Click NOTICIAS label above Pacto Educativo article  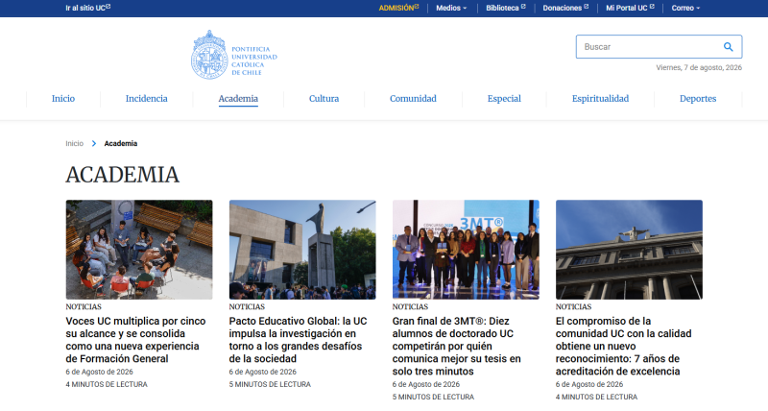(247, 306)
